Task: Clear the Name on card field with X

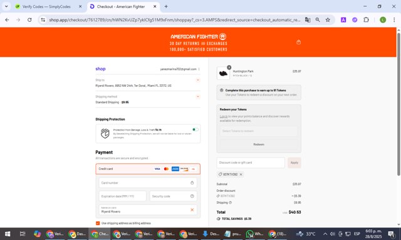Action: coord(192,209)
